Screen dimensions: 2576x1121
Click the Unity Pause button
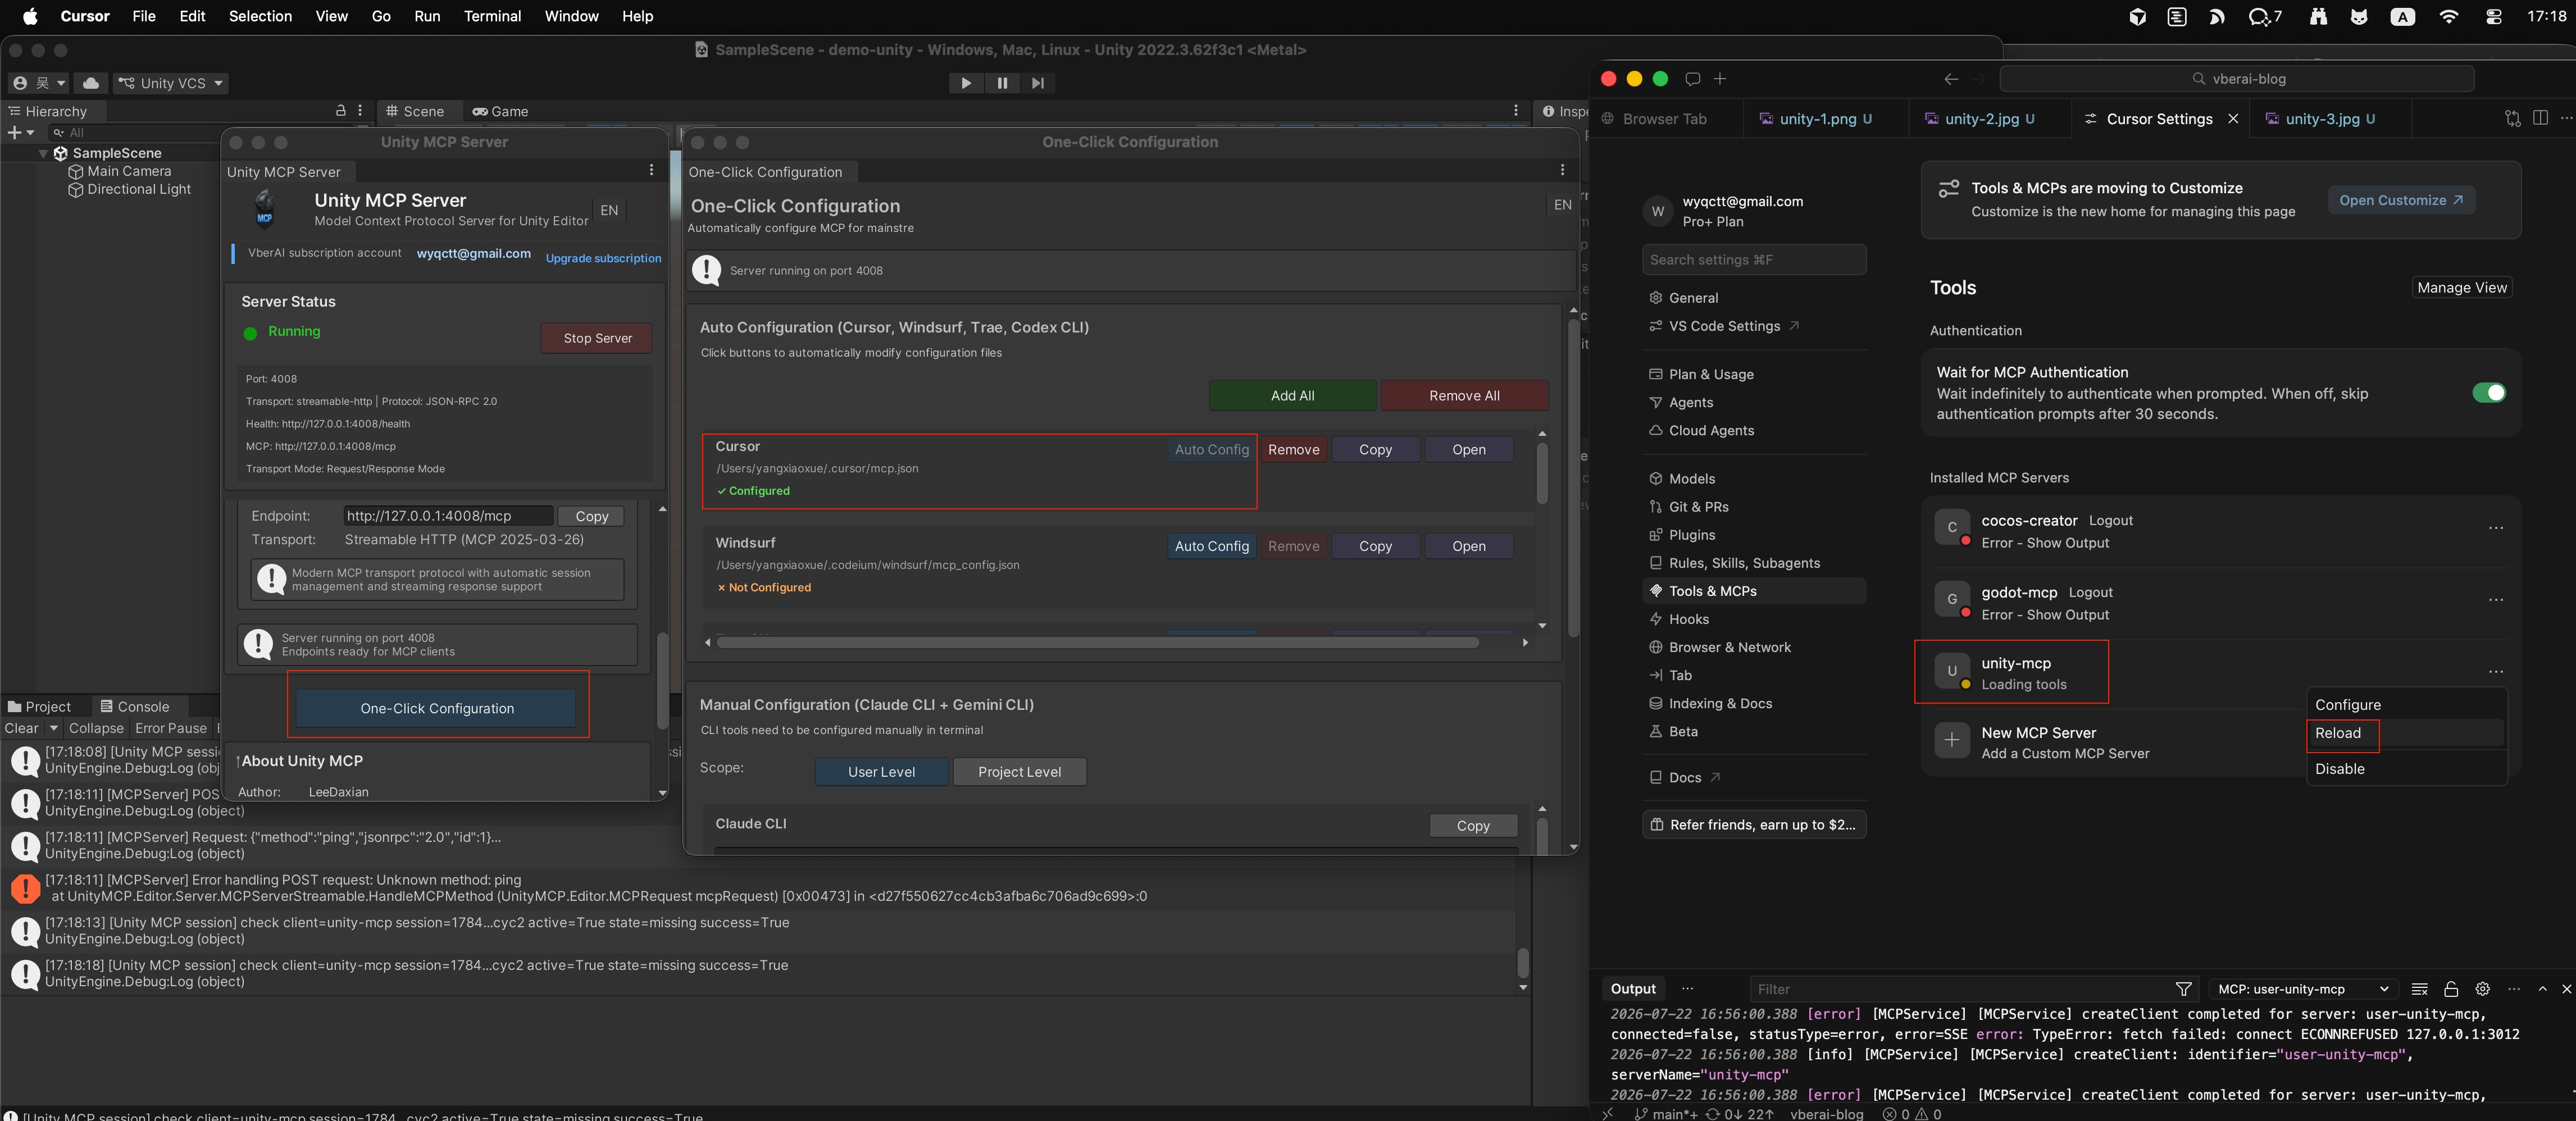point(1002,83)
